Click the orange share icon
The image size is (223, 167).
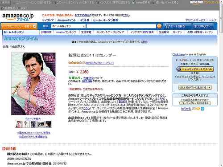point(198,109)
